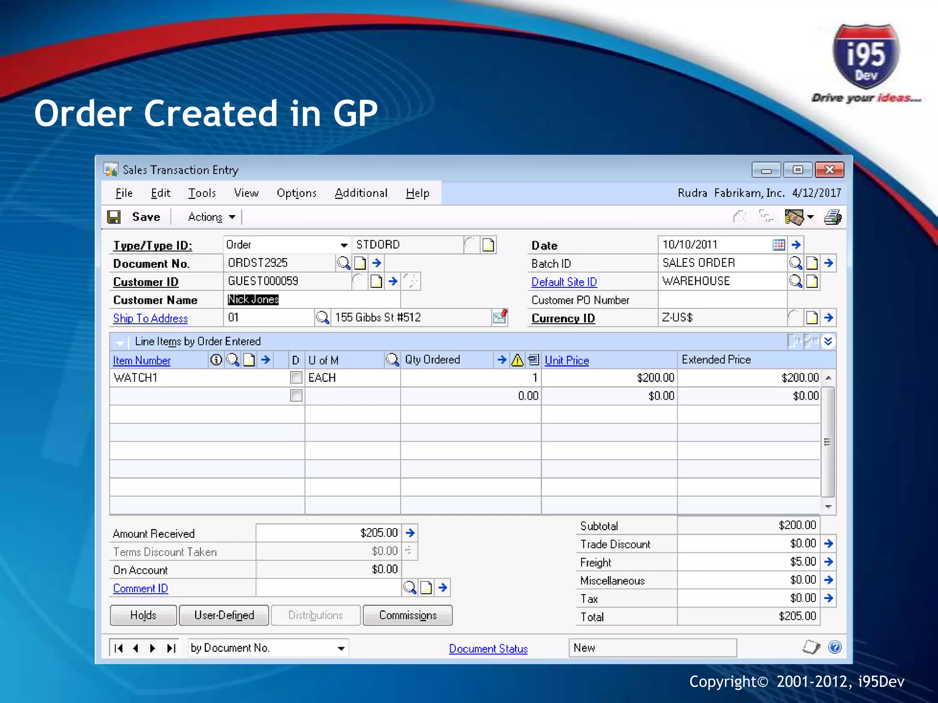Image resolution: width=938 pixels, height=703 pixels.
Task: Open Batch ID lookup magnifier
Action: 796,263
